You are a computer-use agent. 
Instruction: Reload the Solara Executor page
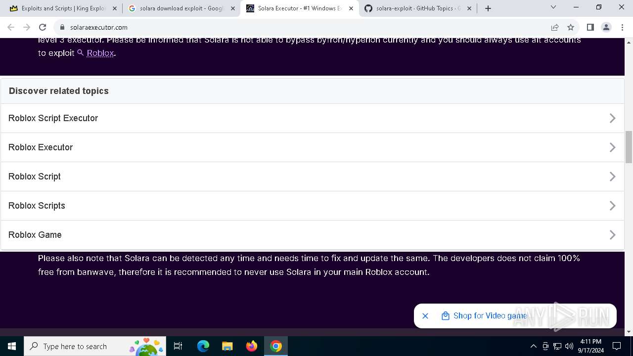(43, 27)
